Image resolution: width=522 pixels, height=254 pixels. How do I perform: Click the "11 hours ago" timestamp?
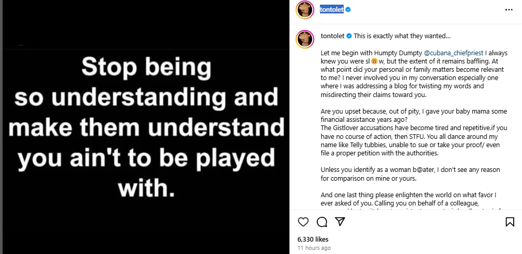(x=314, y=248)
